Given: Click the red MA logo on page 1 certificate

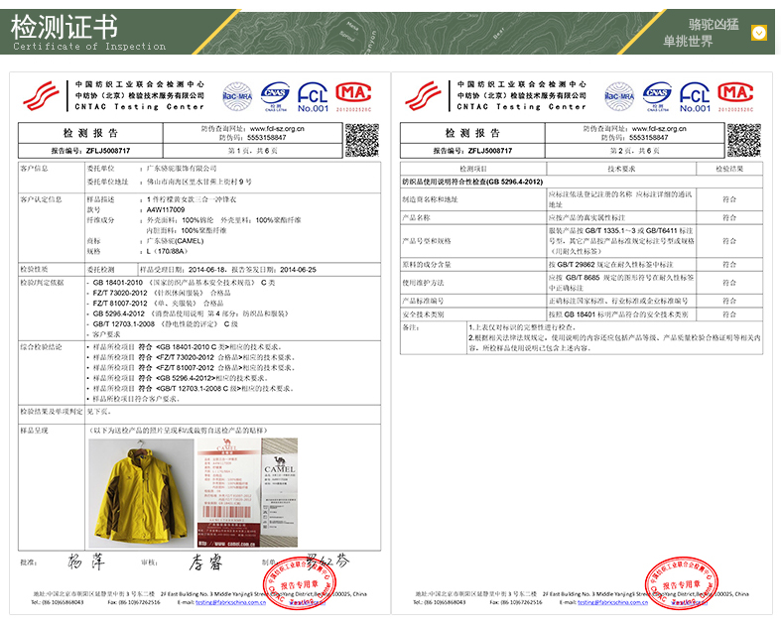Looking at the screenshot, I should 353,96.
